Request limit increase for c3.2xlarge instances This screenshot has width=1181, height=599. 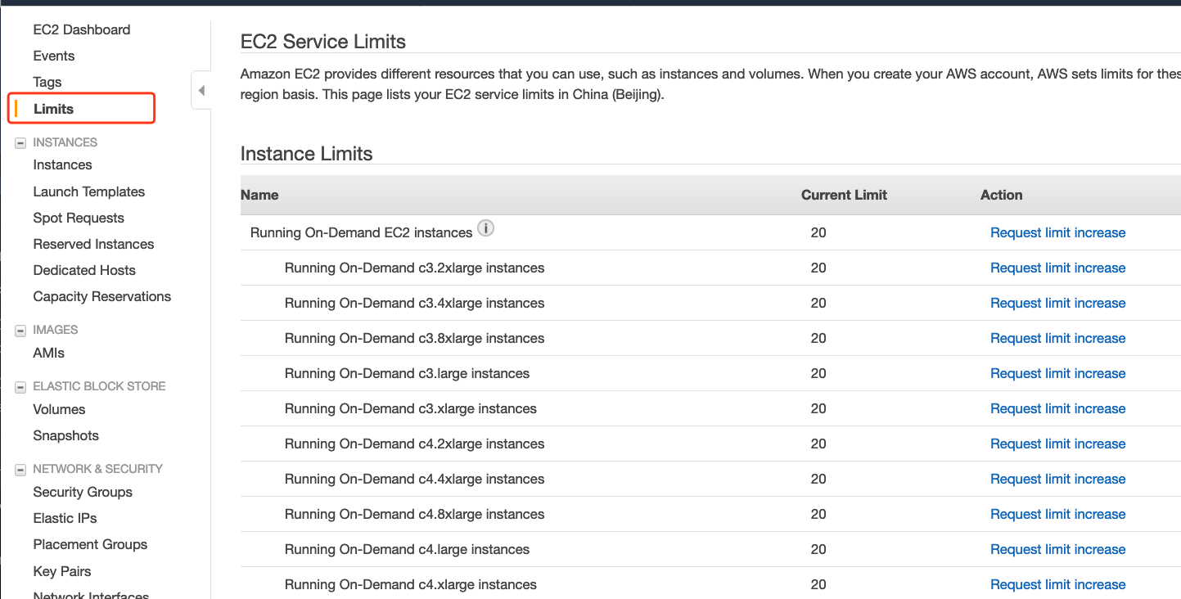coord(1057,268)
